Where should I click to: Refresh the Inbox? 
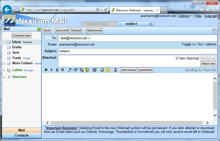(27, 42)
